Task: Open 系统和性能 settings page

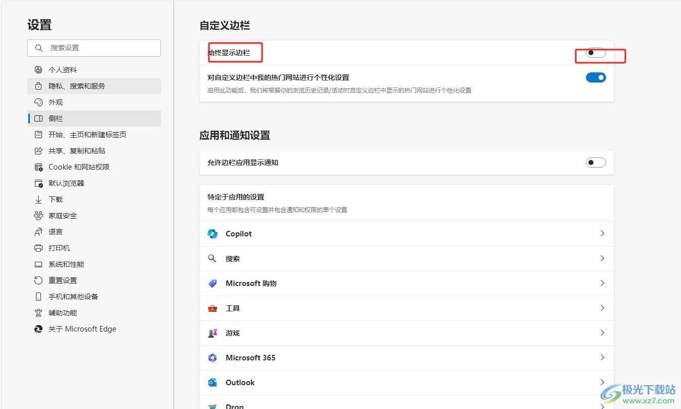Action: pos(94,264)
